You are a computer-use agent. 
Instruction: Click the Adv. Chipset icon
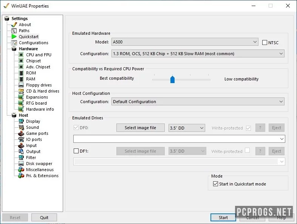[x=21, y=67]
